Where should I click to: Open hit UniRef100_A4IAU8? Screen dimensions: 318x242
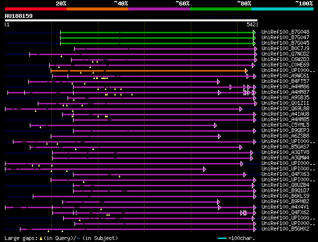point(285,114)
